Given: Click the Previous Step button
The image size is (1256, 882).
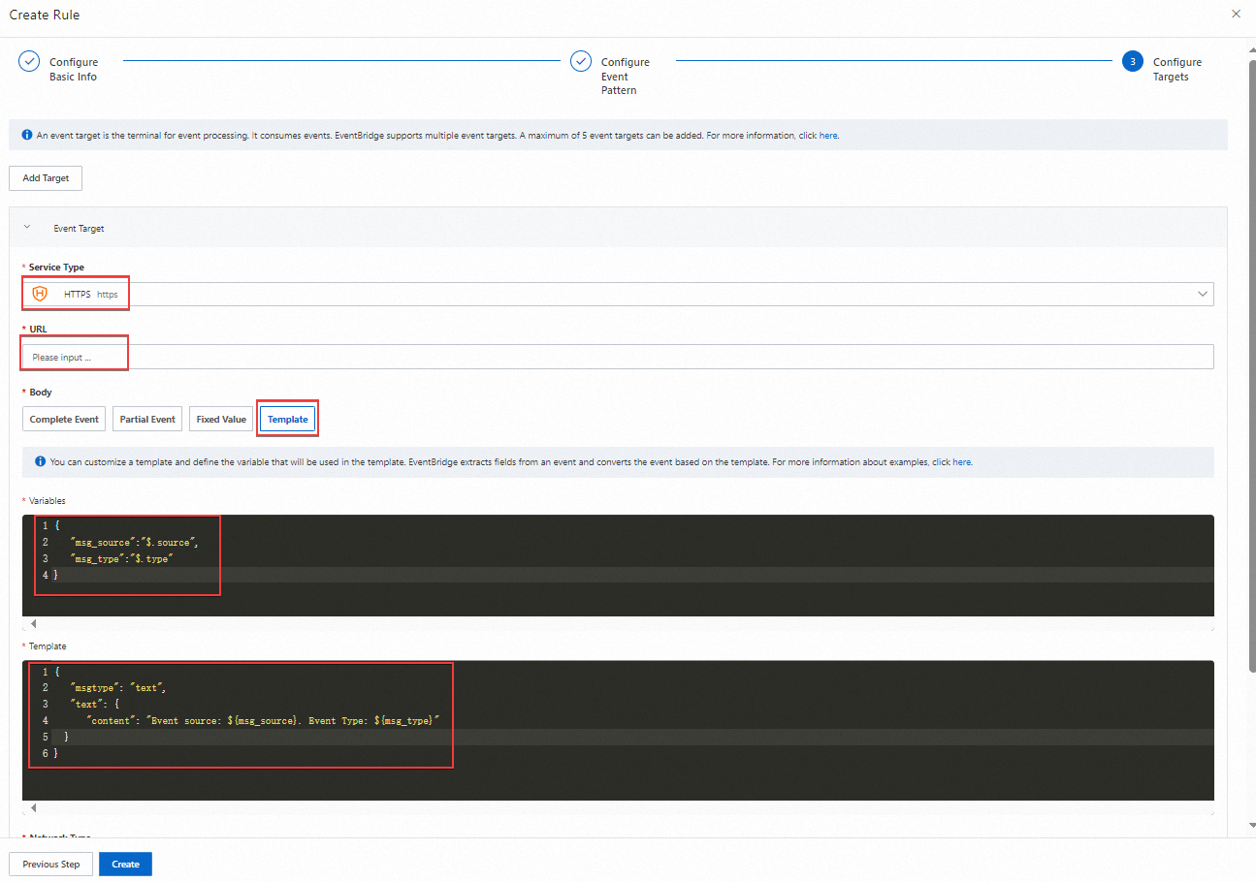Looking at the screenshot, I should click(x=51, y=864).
